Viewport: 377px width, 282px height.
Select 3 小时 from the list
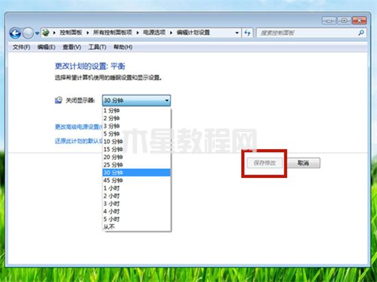pos(136,203)
